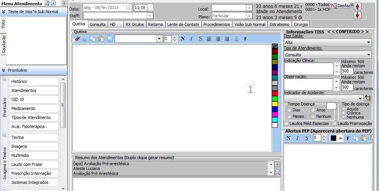Click the scissors cut icon in Queixa toolbar
This screenshot has width=379, height=191.
tap(85, 39)
